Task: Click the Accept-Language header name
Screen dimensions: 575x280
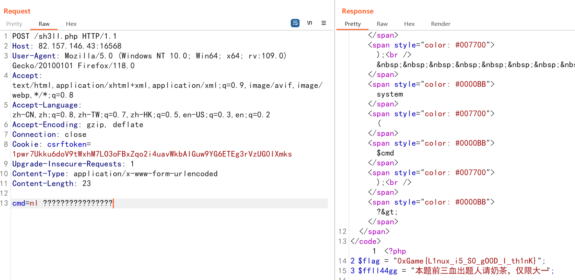Action: [x=45, y=105]
